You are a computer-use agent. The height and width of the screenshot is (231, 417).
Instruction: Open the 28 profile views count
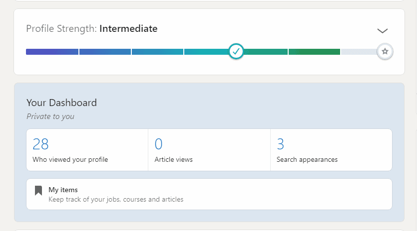[40, 144]
